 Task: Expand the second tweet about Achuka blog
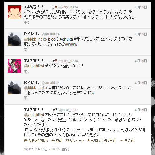click(27, 49)
